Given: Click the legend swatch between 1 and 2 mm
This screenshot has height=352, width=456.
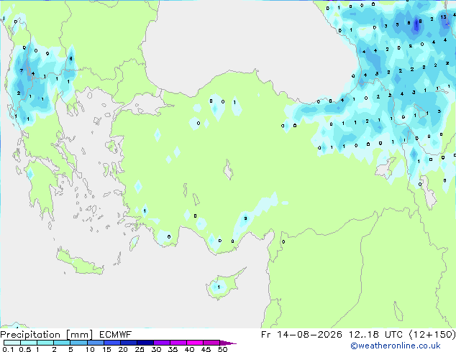Looking at the screenshot, I should click(45, 343).
